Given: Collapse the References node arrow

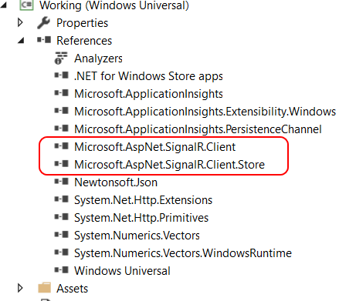Looking at the screenshot, I should pos(21,41).
